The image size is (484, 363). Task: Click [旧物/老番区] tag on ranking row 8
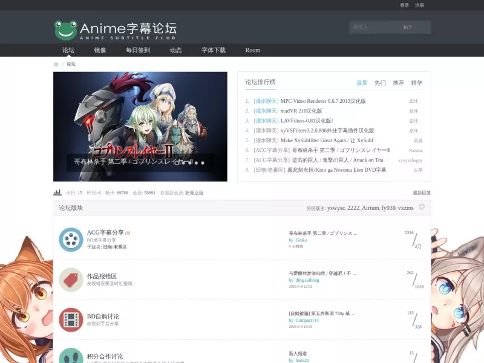(x=269, y=170)
